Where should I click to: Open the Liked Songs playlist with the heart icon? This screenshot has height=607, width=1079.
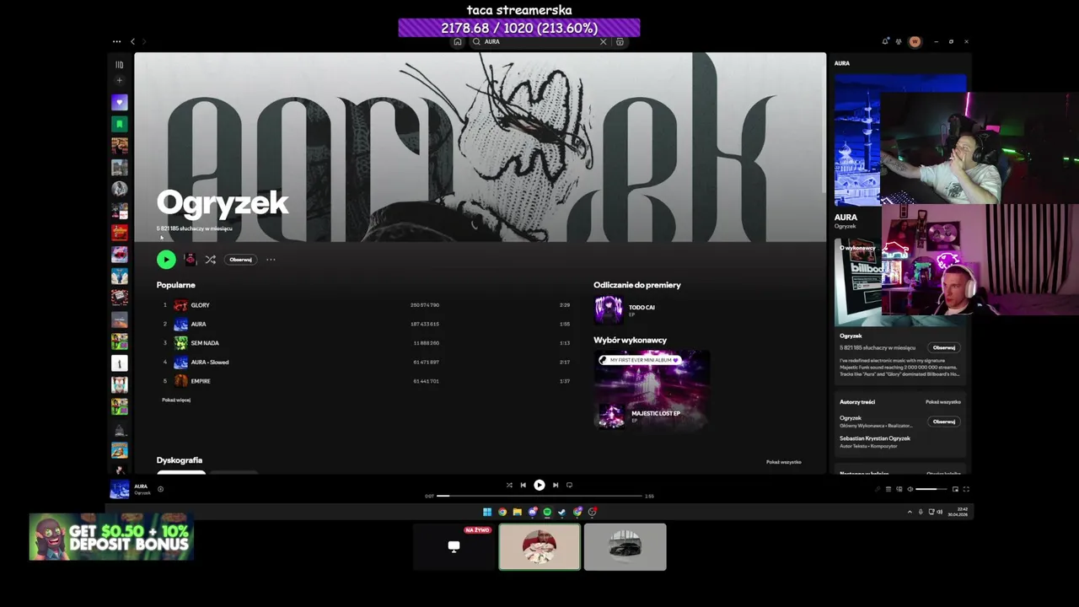120,102
